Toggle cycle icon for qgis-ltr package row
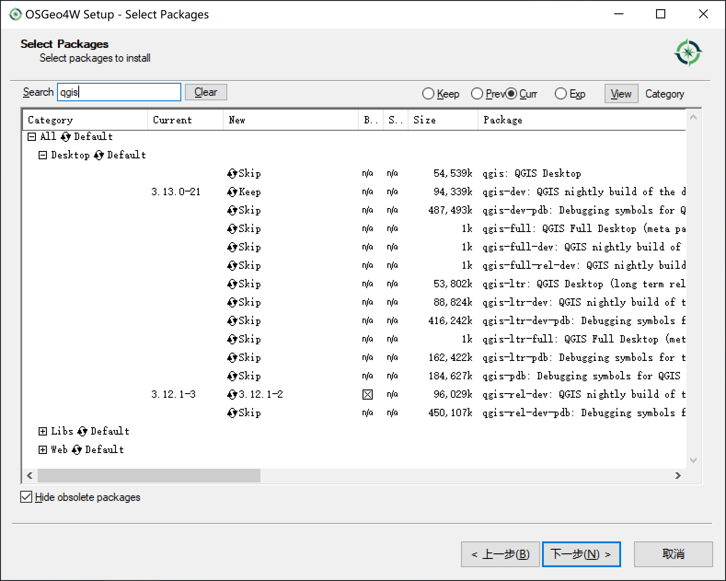This screenshot has width=726, height=581. (x=232, y=284)
